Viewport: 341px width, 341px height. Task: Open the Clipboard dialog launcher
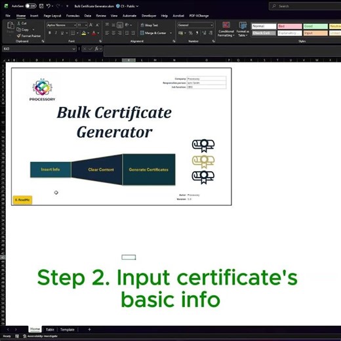coord(43,41)
